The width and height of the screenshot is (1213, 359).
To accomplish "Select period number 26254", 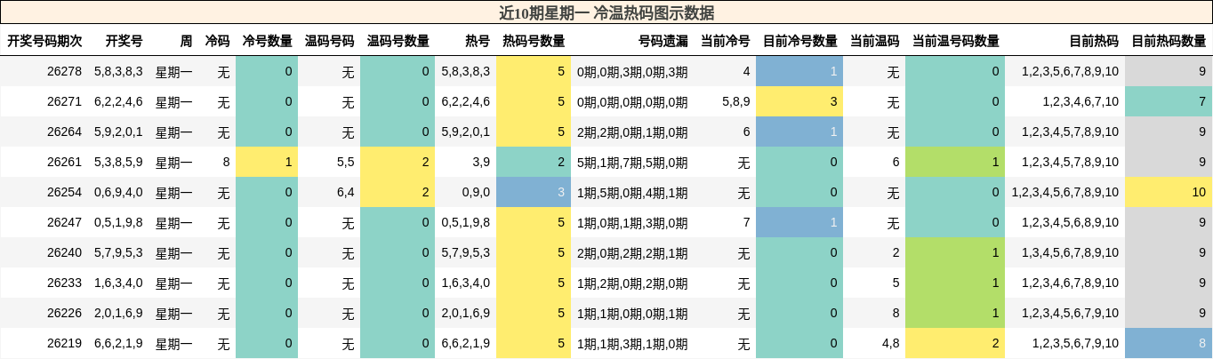I will pos(64,192).
